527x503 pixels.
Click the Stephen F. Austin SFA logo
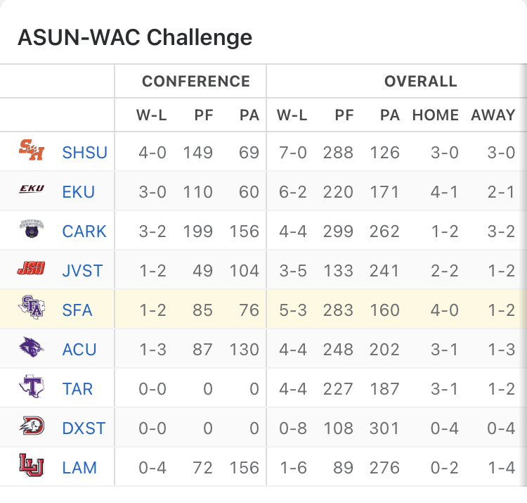tap(31, 309)
